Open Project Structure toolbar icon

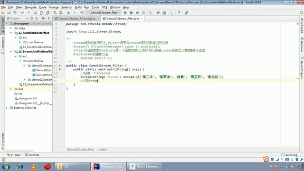click(164, 13)
